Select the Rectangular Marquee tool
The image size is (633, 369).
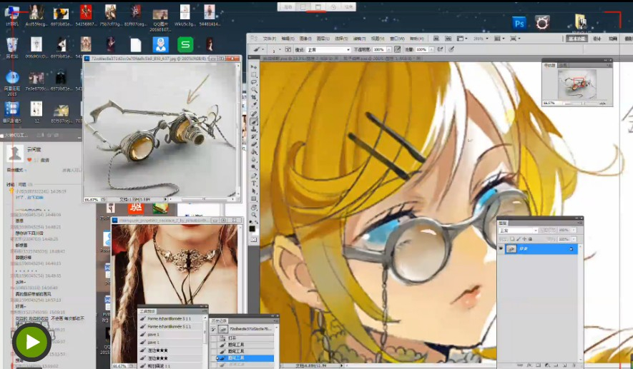pos(254,74)
